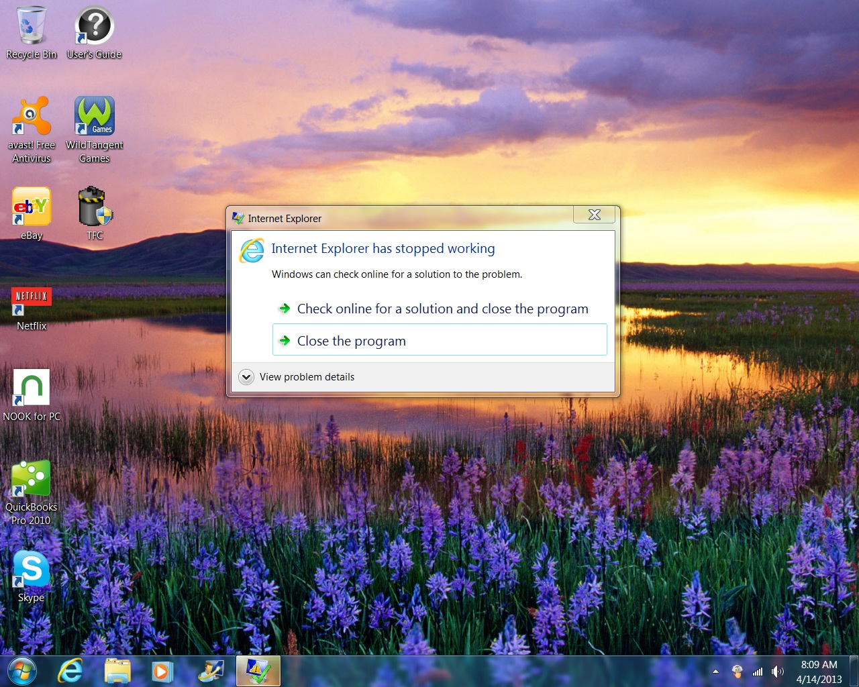Launch Internet Explorer from the taskbar

70,671
